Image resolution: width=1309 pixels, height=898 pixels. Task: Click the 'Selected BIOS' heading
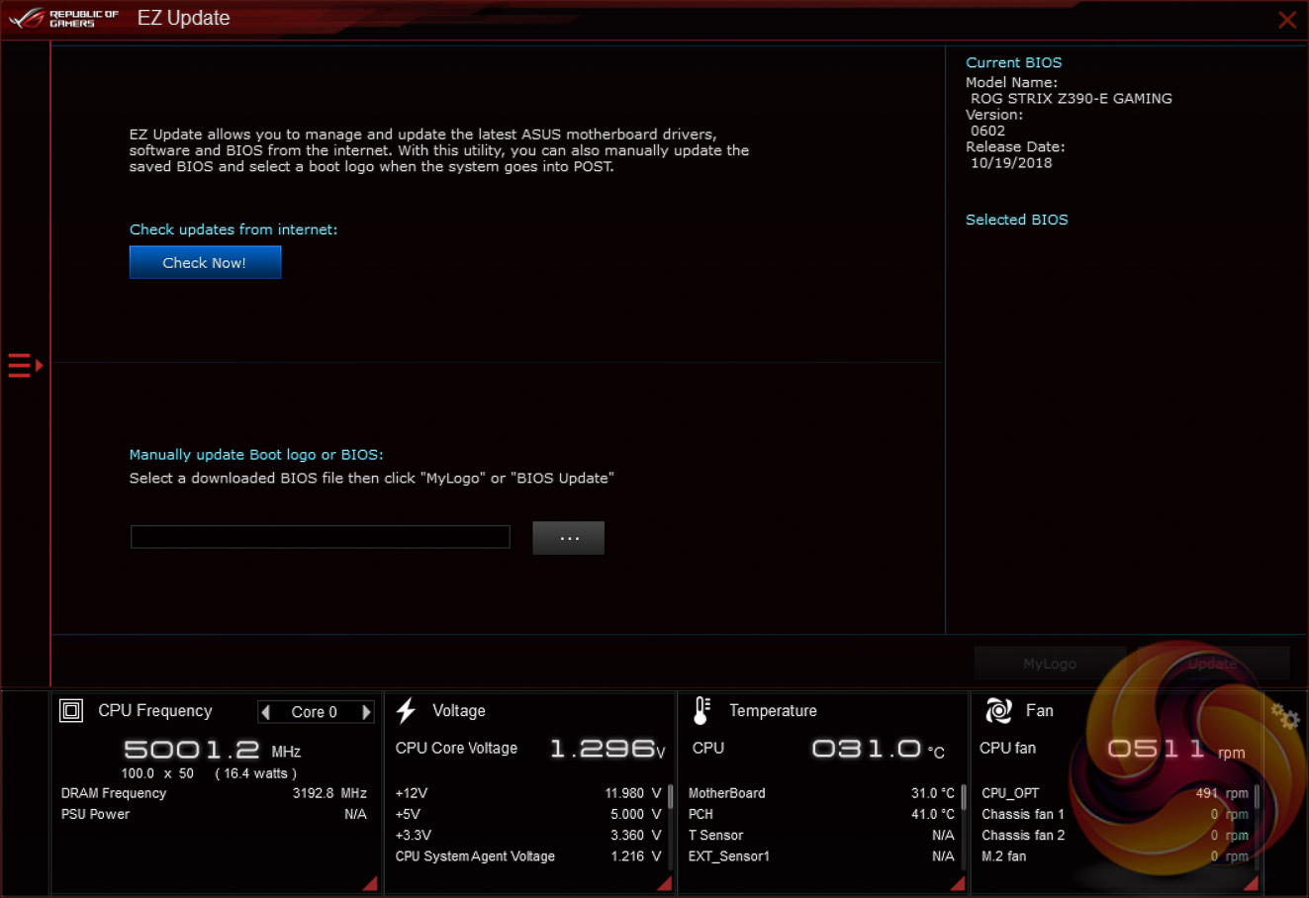pos(1017,220)
